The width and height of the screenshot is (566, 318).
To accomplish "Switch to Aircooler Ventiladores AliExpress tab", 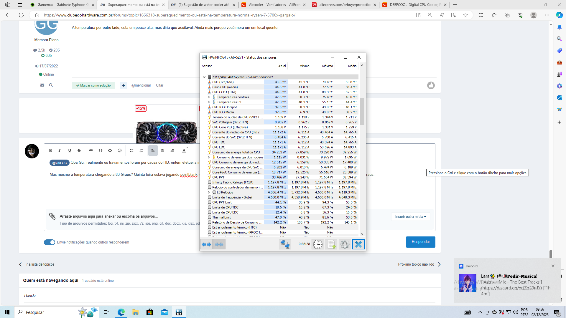I will coord(274,5).
